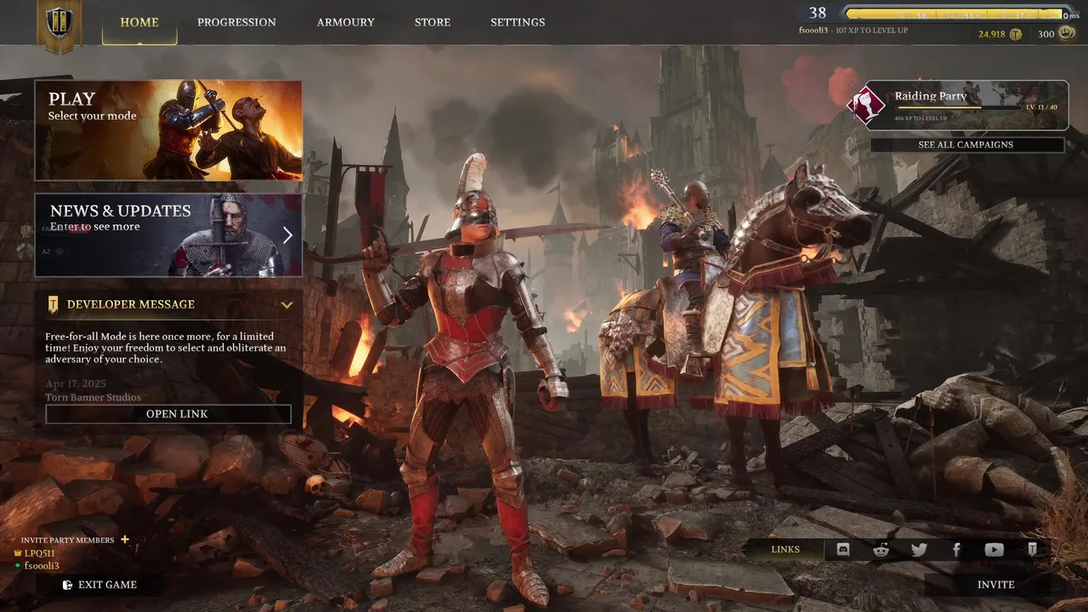Open the Reddit link icon

point(881,550)
